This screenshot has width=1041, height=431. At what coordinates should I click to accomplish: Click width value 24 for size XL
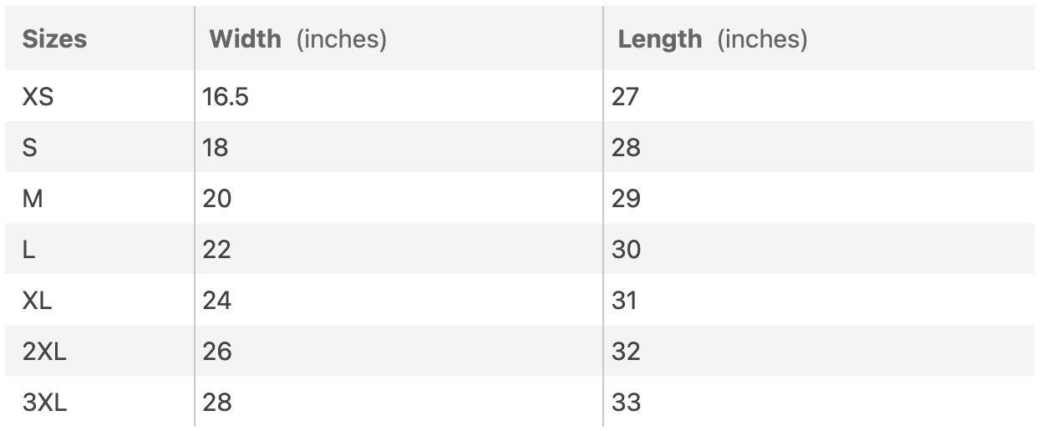[x=217, y=301]
